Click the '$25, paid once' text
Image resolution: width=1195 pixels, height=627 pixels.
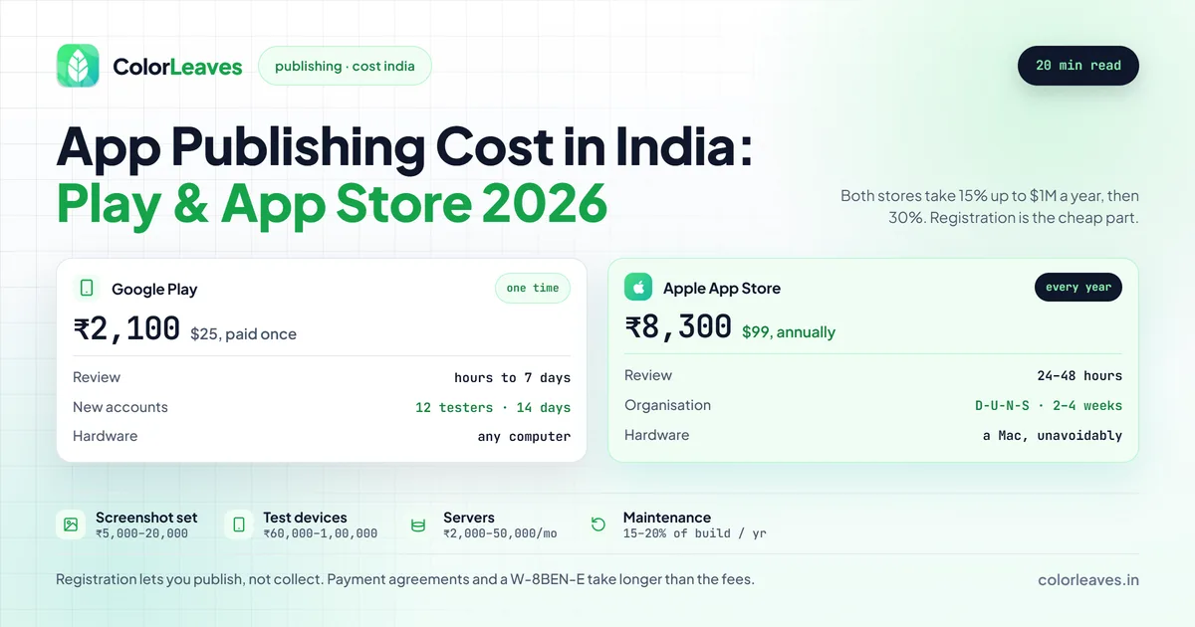[243, 334]
